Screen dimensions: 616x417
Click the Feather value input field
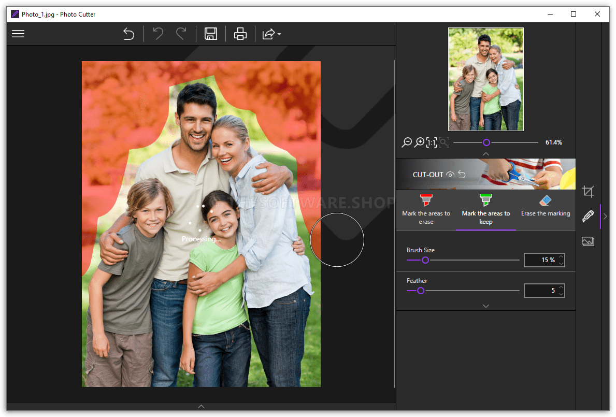[541, 290]
